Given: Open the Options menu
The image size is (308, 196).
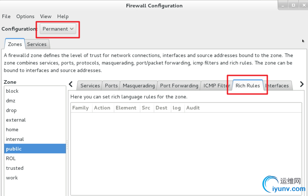Looking at the screenshot, I should (x=25, y=16).
